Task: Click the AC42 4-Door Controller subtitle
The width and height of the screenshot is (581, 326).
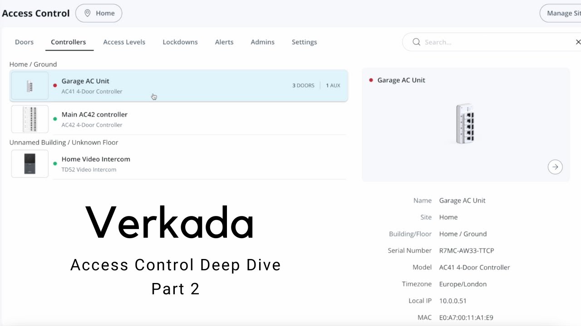Action: click(x=92, y=125)
